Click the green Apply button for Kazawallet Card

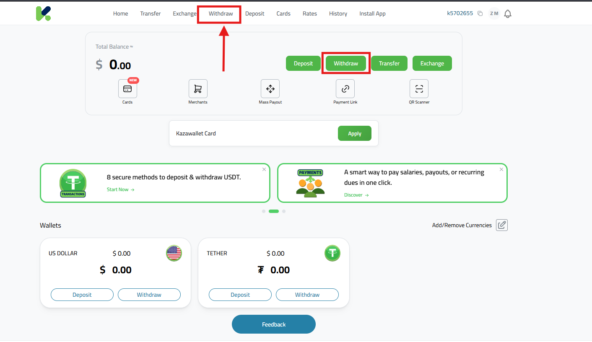tap(355, 133)
